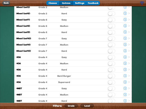Open chevron on 4NBT Easy row
This screenshot has height=109, width=146.
tap(129, 88)
